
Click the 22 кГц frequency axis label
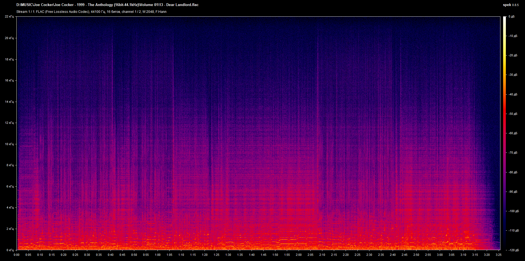point(9,17)
